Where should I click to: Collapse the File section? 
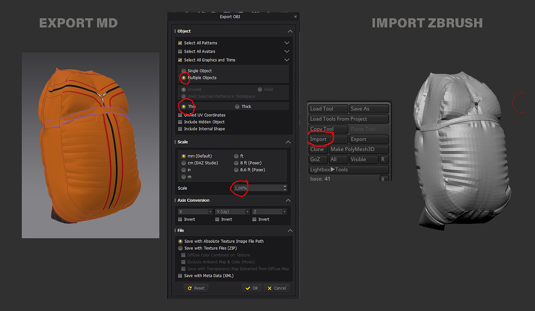[x=290, y=231]
